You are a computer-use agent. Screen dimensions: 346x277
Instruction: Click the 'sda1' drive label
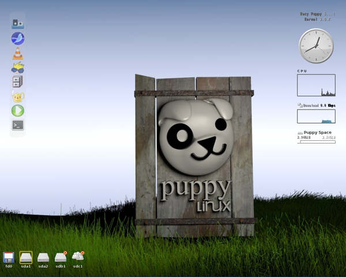click(26, 267)
